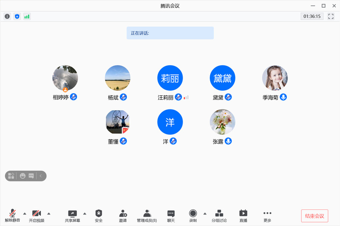
Task: Open 管理成员(8) member management
Action: [147, 215]
